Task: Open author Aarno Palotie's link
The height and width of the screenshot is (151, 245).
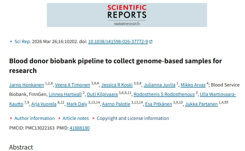Action: 116,104
